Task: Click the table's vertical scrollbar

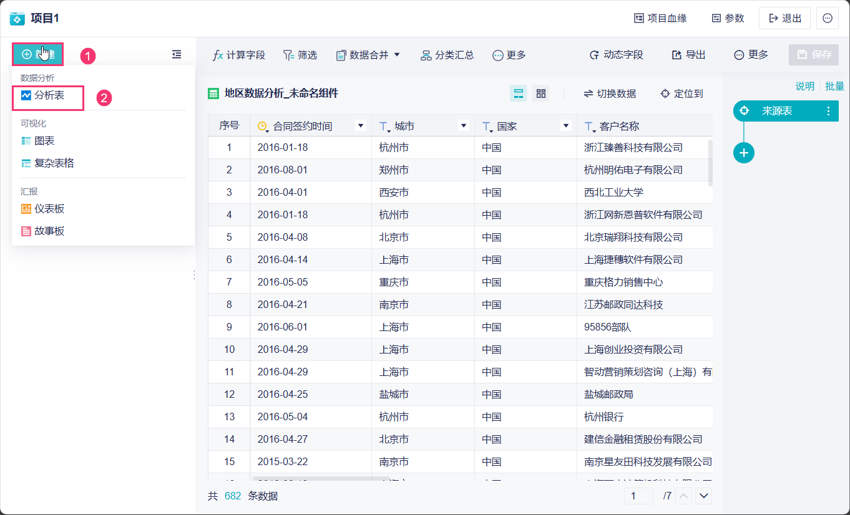Action: (710, 163)
